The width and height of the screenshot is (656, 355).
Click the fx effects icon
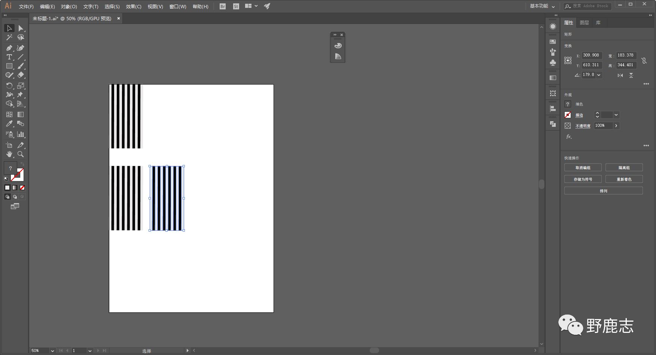(568, 137)
